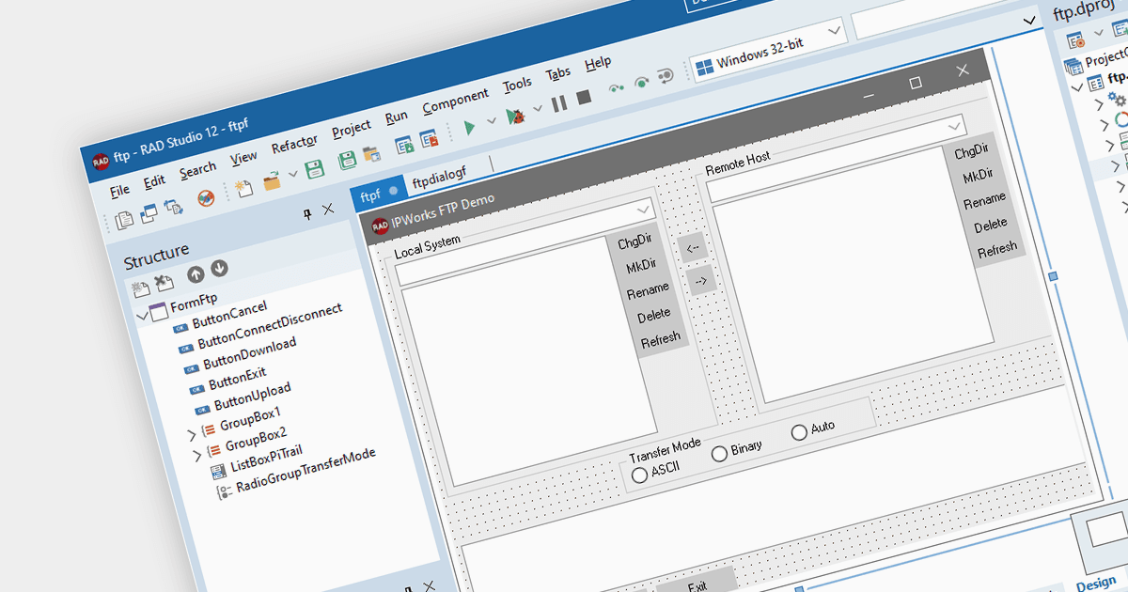The width and height of the screenshot is (1128, 592).
Task: Click the Pause program button
Action: coord(559,104)
